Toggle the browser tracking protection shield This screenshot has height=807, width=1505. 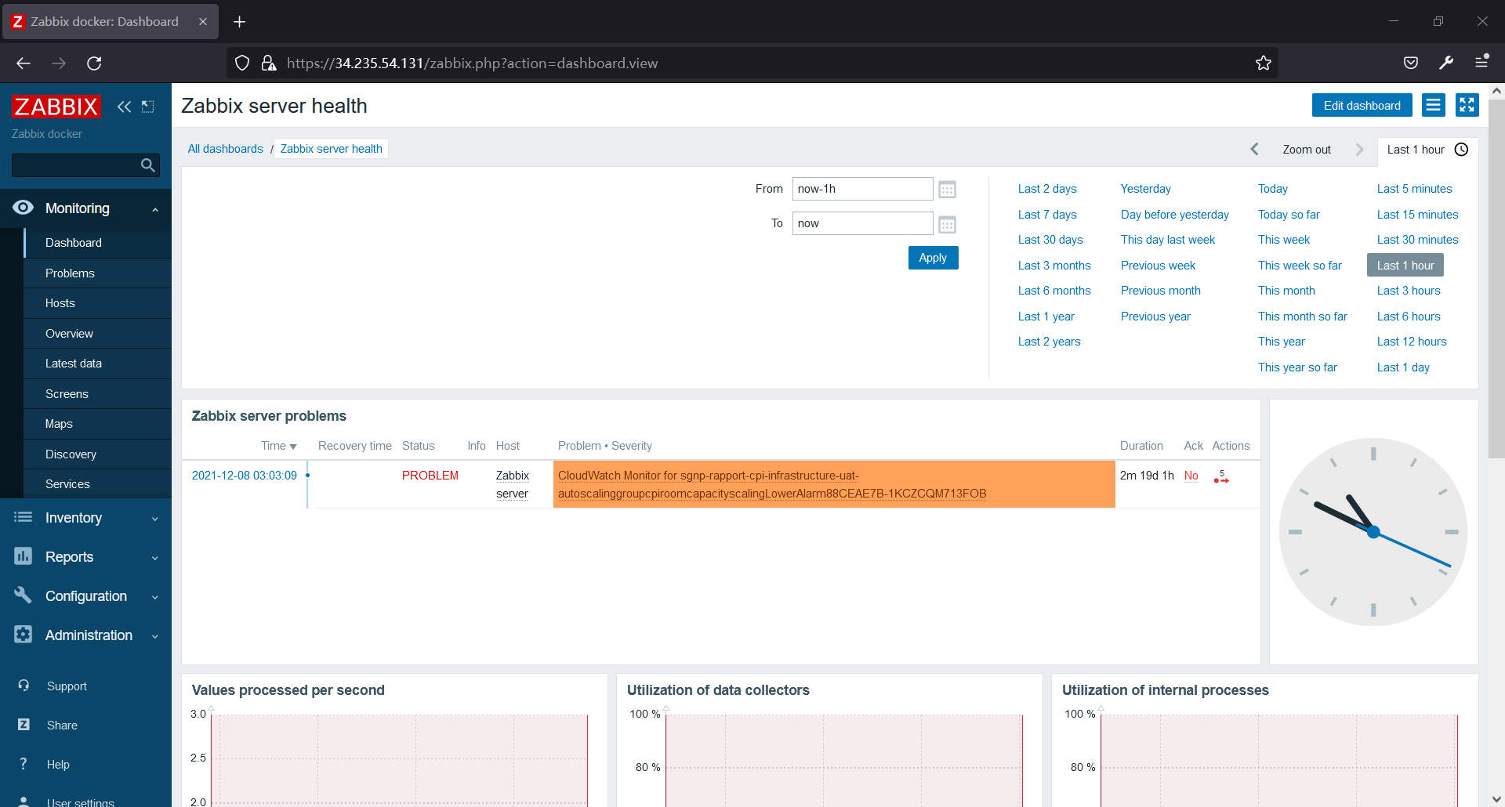241,63
